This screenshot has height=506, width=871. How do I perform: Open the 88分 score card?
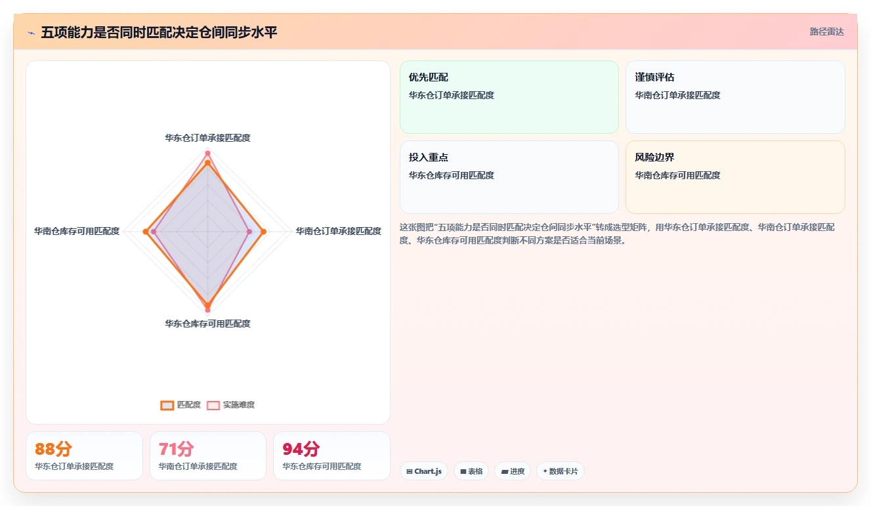84,455
